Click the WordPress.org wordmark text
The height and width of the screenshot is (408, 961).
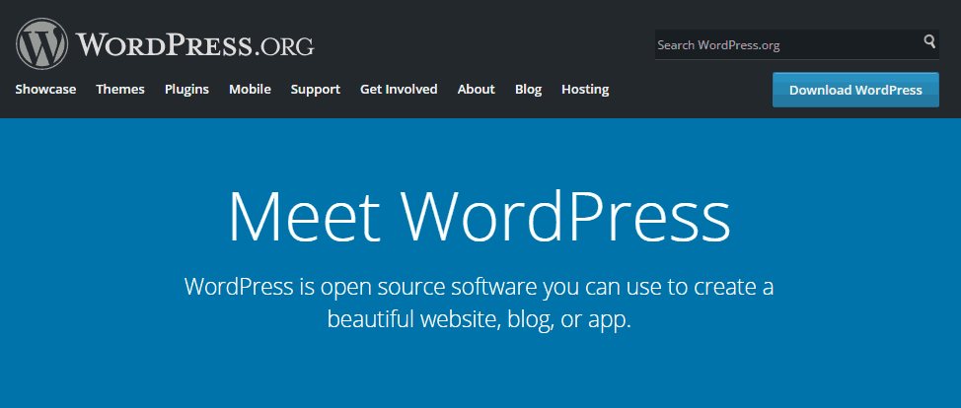pos(195,44)
